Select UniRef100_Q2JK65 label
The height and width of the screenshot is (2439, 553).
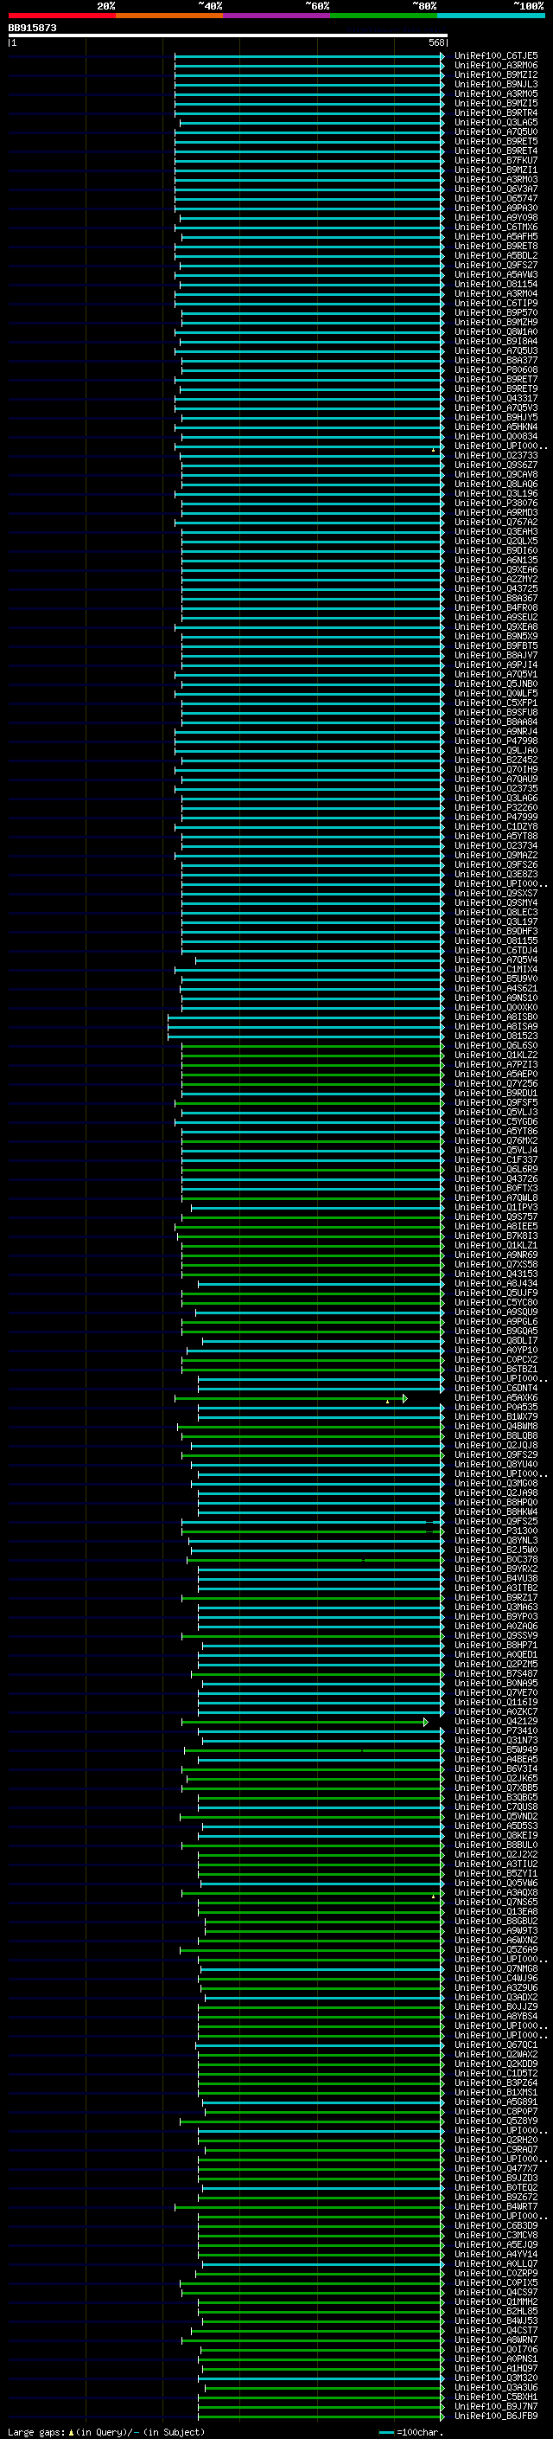(496, 1778)
